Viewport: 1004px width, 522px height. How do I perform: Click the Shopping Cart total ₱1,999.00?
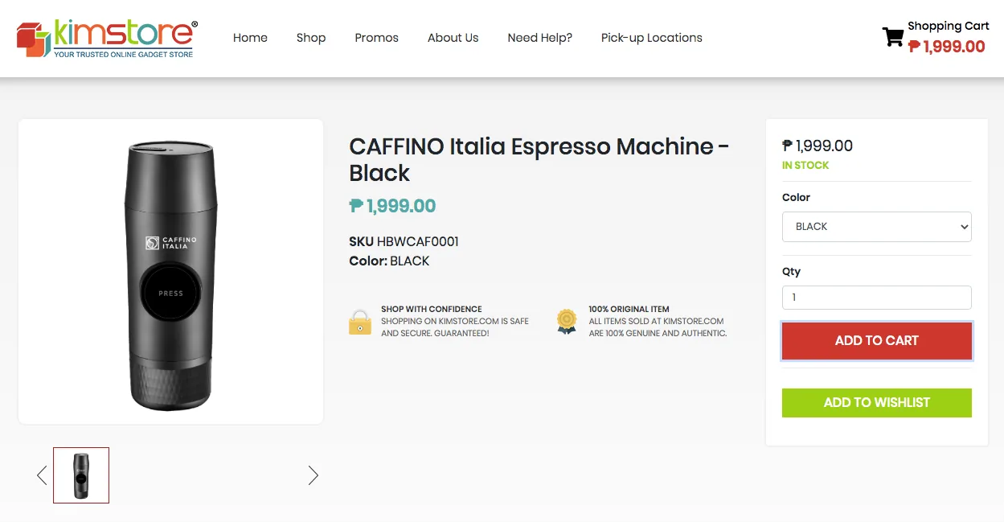947,47
